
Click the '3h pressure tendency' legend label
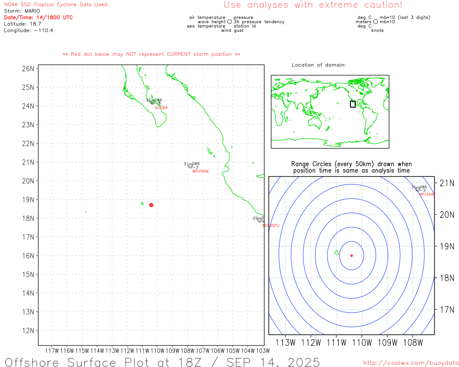coord(259,22)
